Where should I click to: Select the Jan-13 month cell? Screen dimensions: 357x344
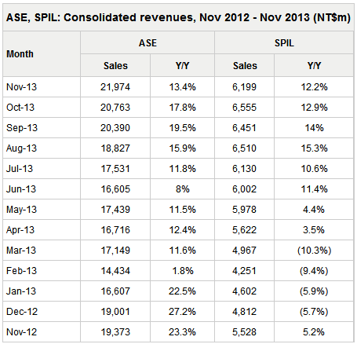(x=21, y=291)
